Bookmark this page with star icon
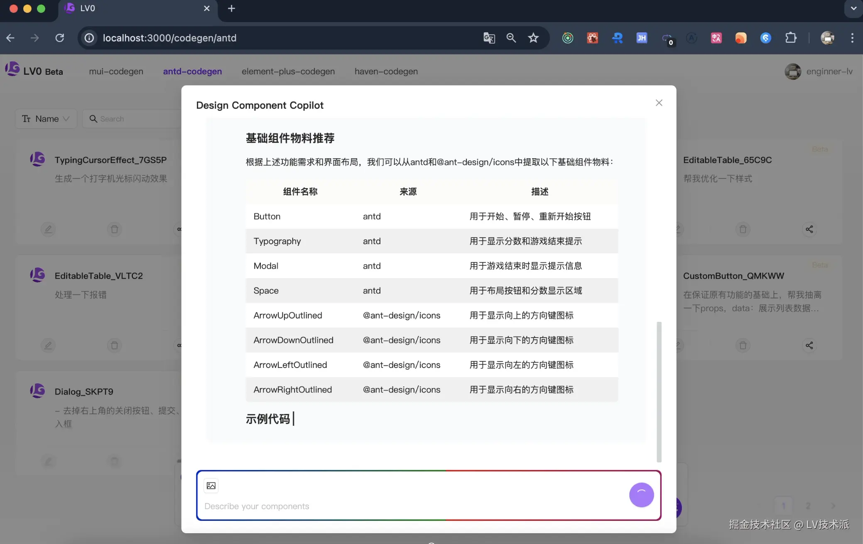Screen dimensions: 863x544 point(533,38)
